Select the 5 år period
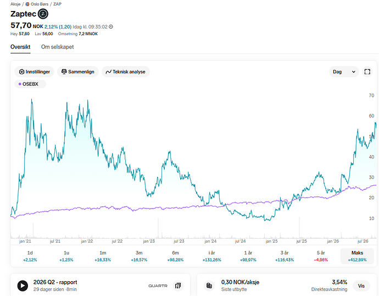The image size is (379, 296). 321,256
